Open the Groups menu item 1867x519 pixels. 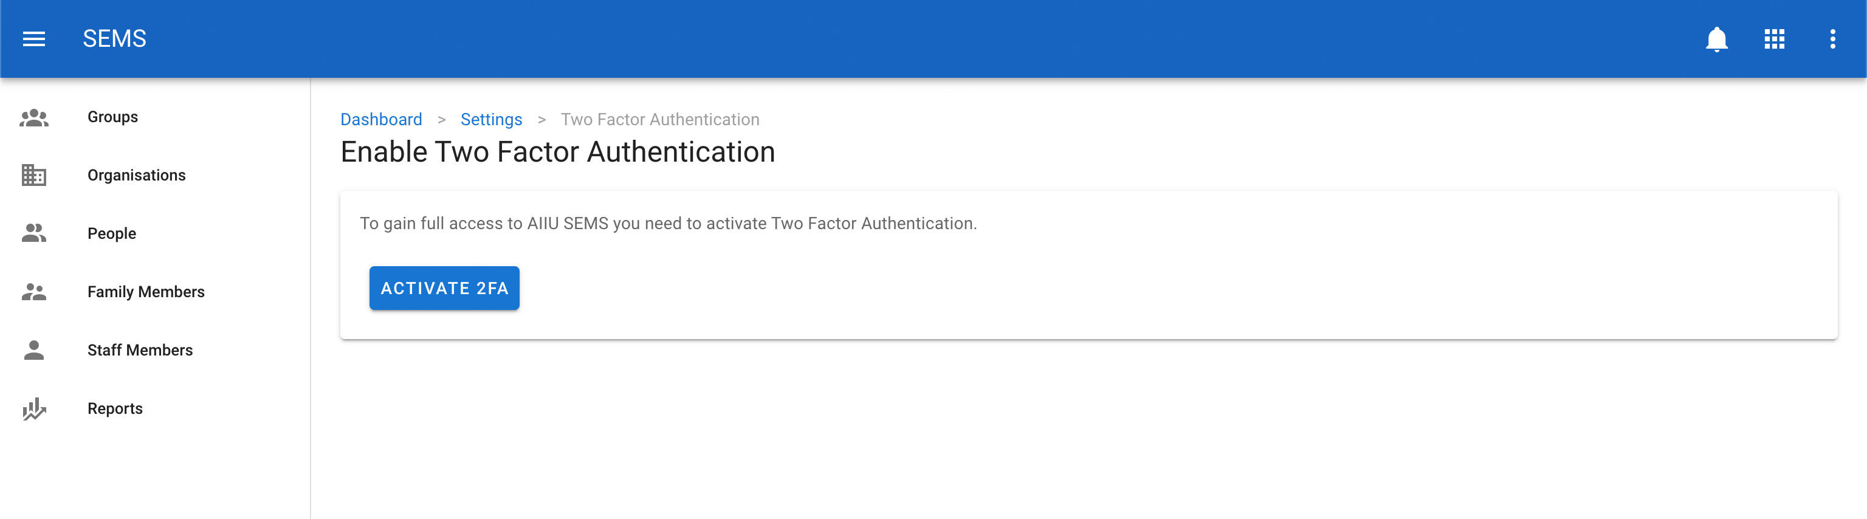pyautogui.click(x=112, y=117)
